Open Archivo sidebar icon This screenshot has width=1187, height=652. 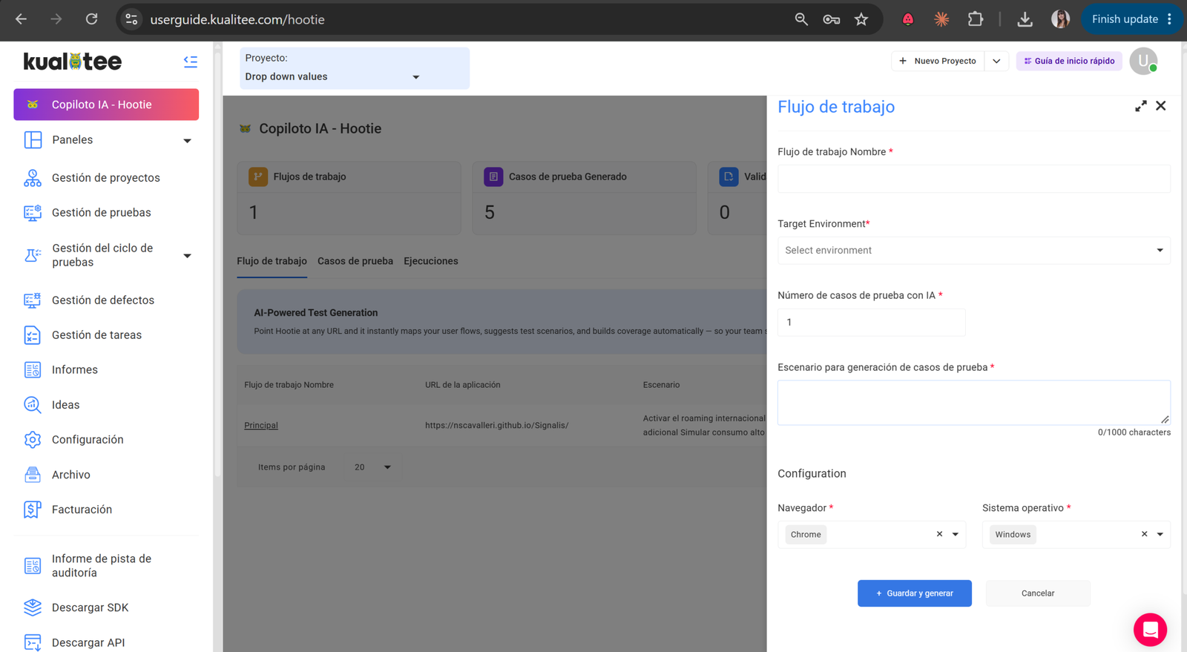[x=33, y=475]
